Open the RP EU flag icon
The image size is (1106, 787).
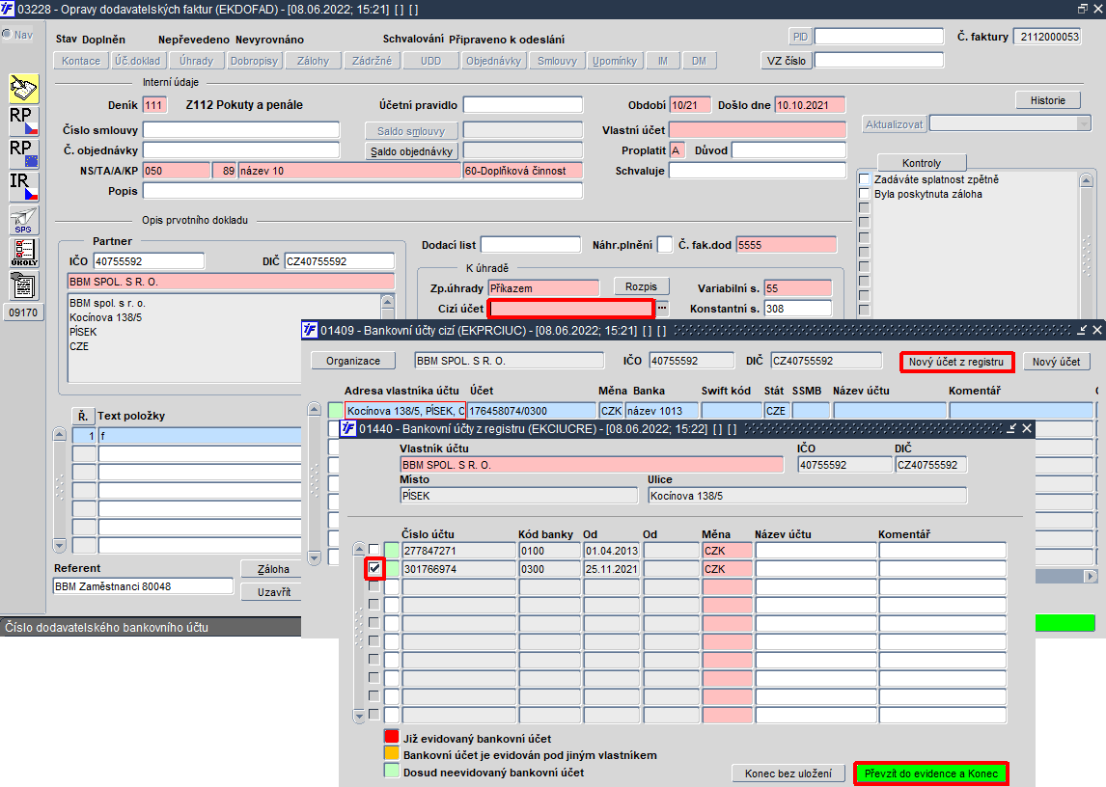23,153
